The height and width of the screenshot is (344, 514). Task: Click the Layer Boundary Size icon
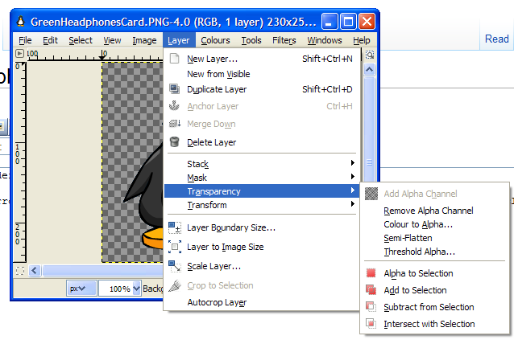(x=175, y=227)
